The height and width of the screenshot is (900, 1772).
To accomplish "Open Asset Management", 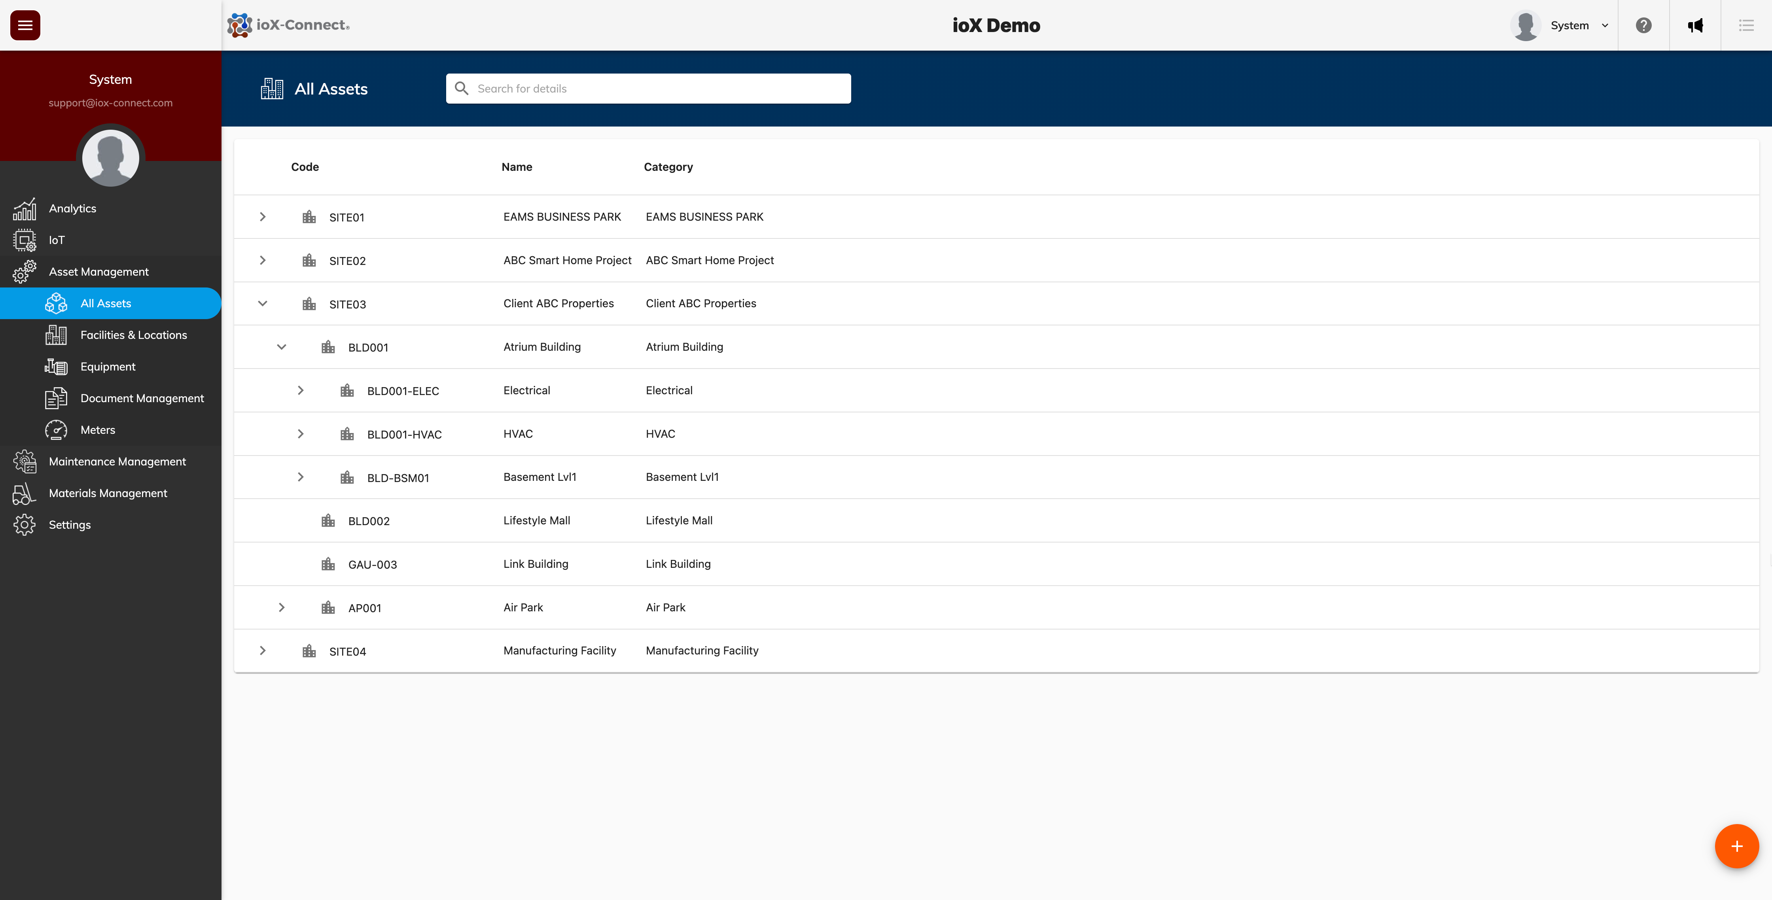I will coord(98,272).
